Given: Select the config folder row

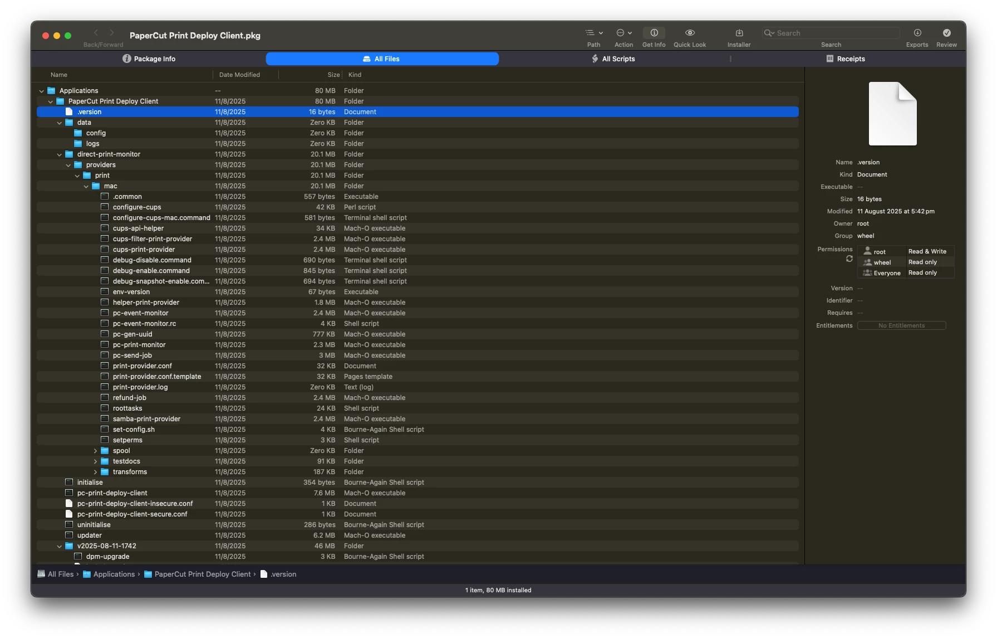Looking at the screenshot, I should pyautogui.click(x=418, y=133).
